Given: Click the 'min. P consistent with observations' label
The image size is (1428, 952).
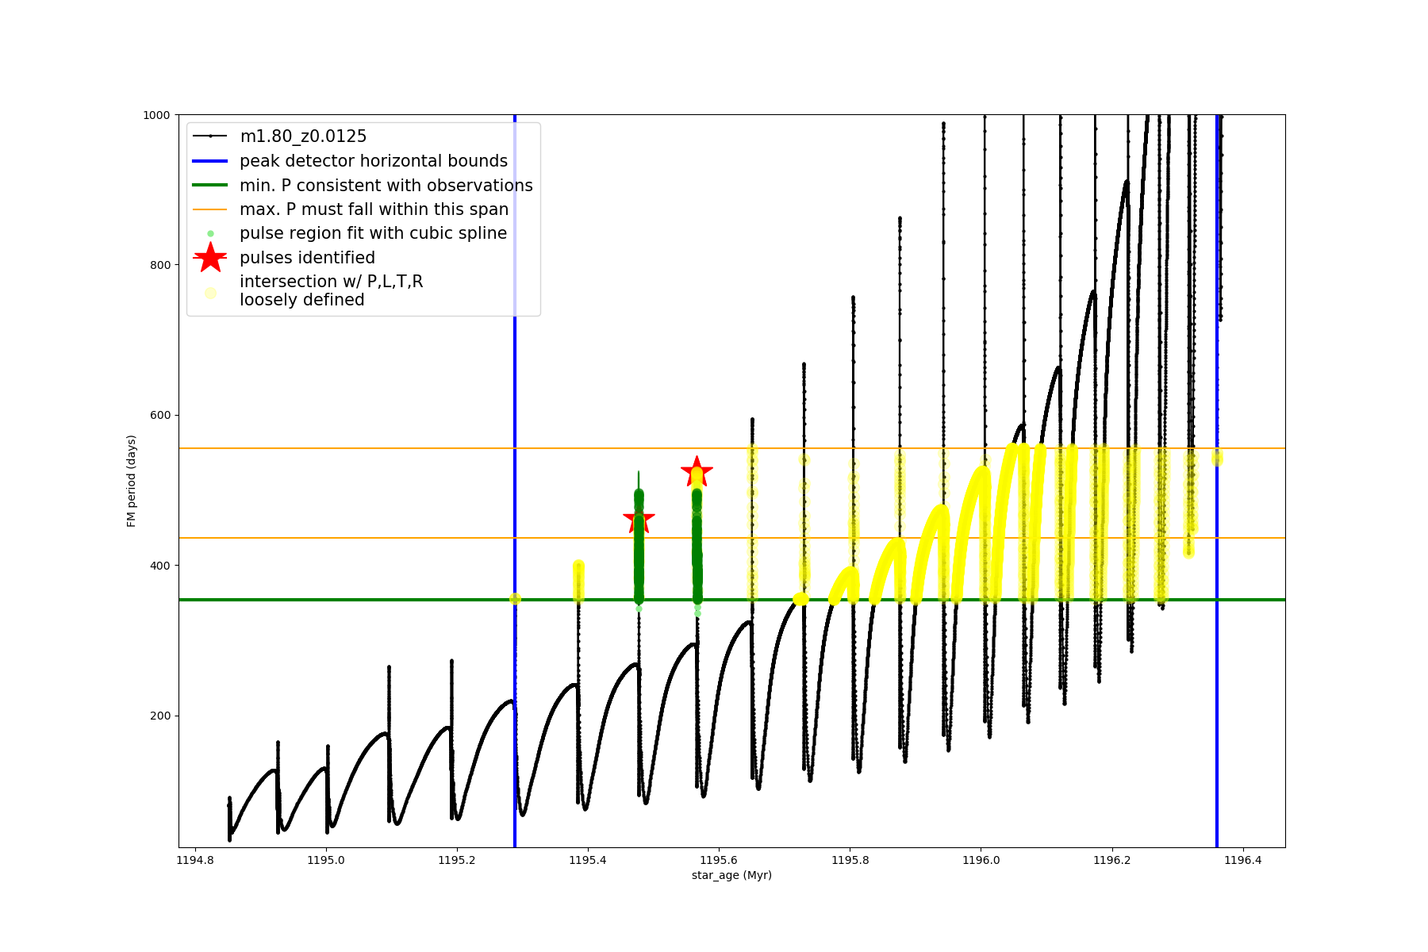Looking at the screenshot, I should (386, 186).
